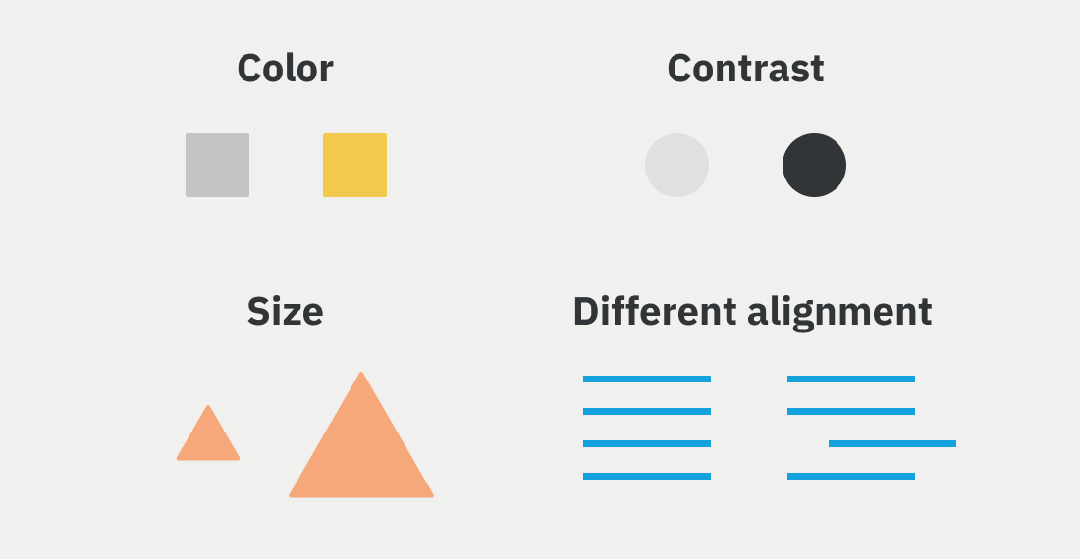Click the yellow square under Color
Viewport: 1080px width, 559px height.
(354, 165)
